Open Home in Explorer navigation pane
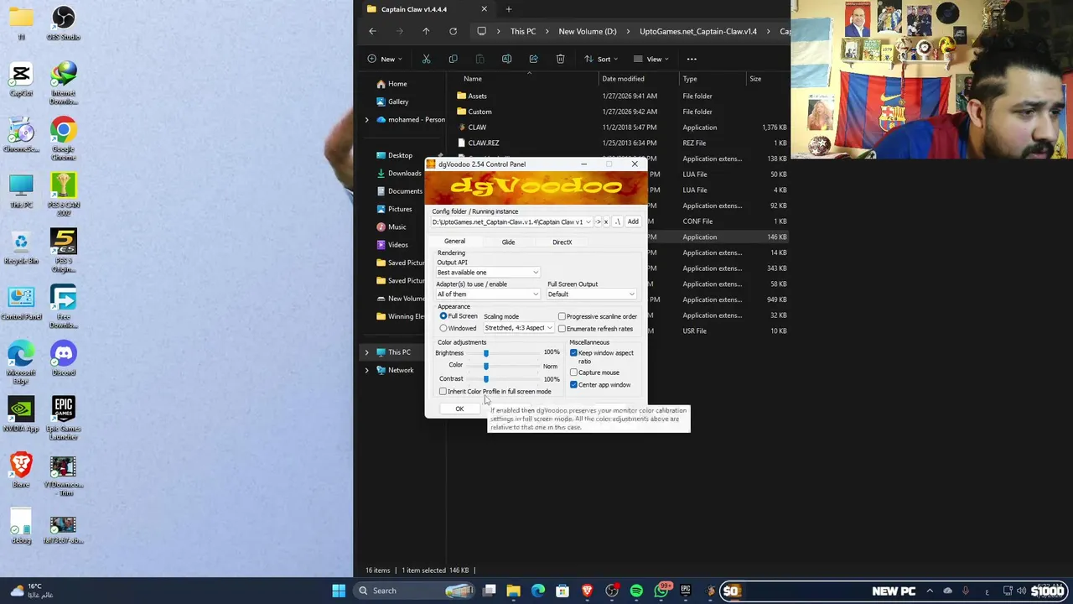1073x604 pixels. [397, 84]
